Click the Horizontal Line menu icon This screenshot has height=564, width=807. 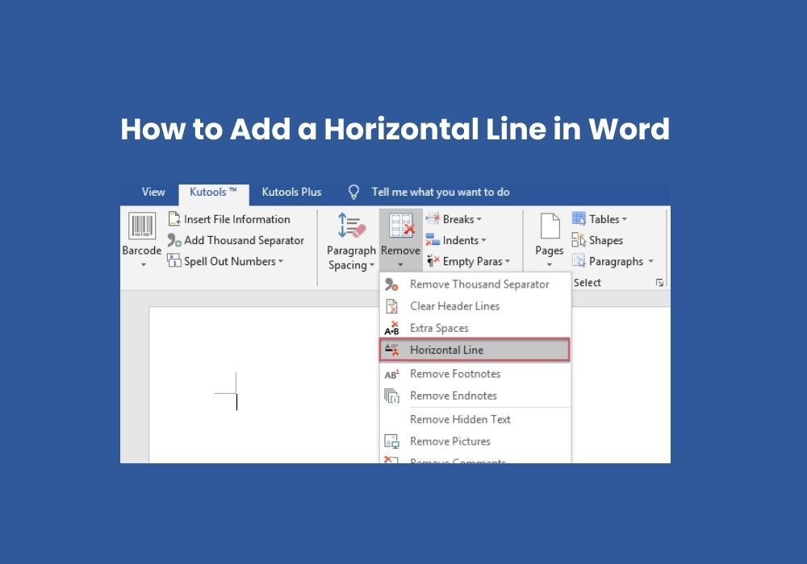tap(391, 350)
